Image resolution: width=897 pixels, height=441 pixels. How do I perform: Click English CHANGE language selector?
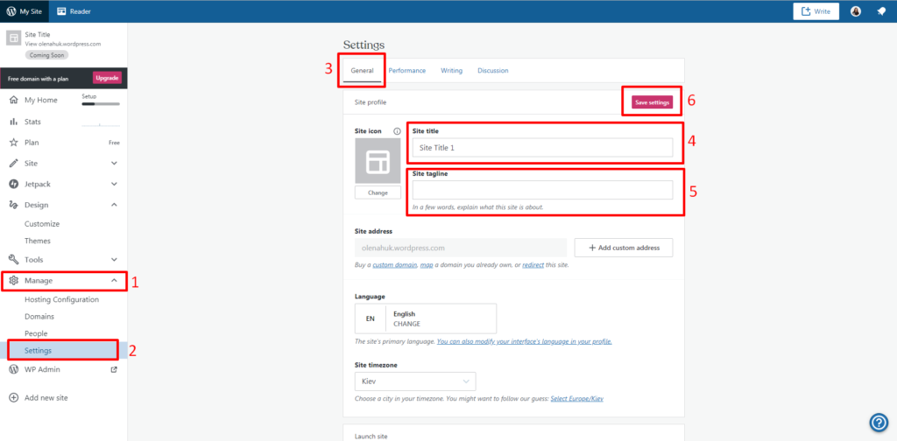426,318
